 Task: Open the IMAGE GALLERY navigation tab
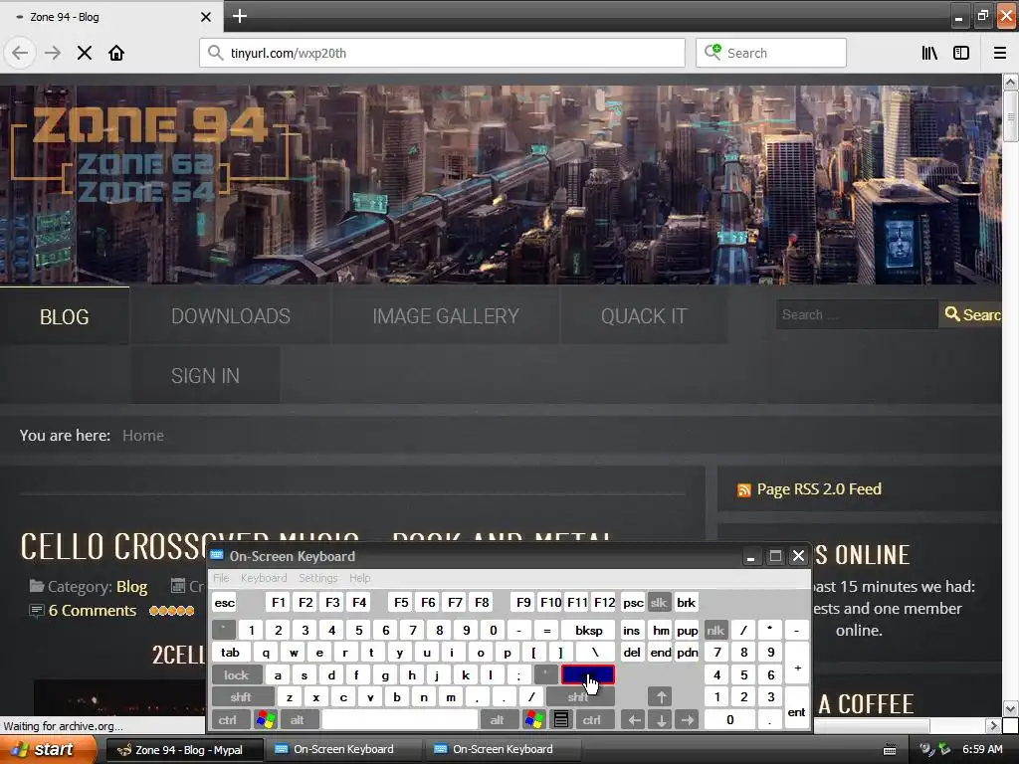[446, 315]
